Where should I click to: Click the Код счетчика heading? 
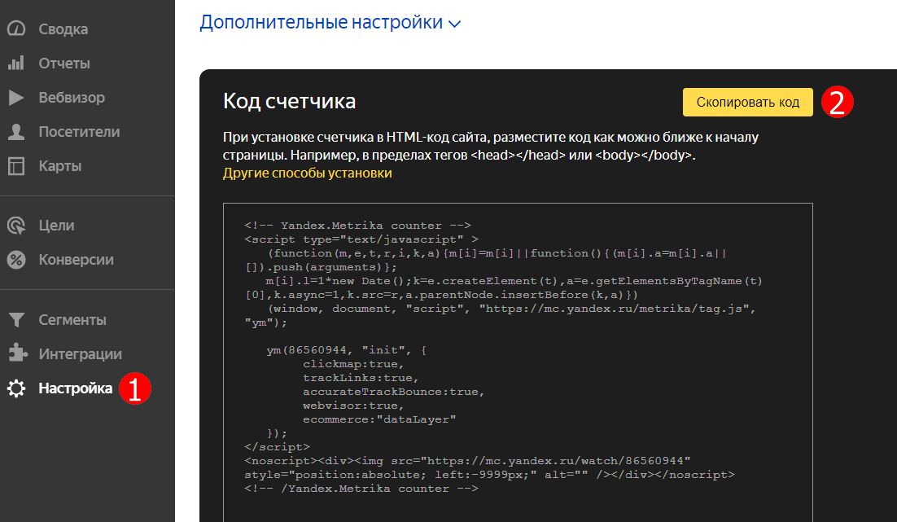[290, 101]
